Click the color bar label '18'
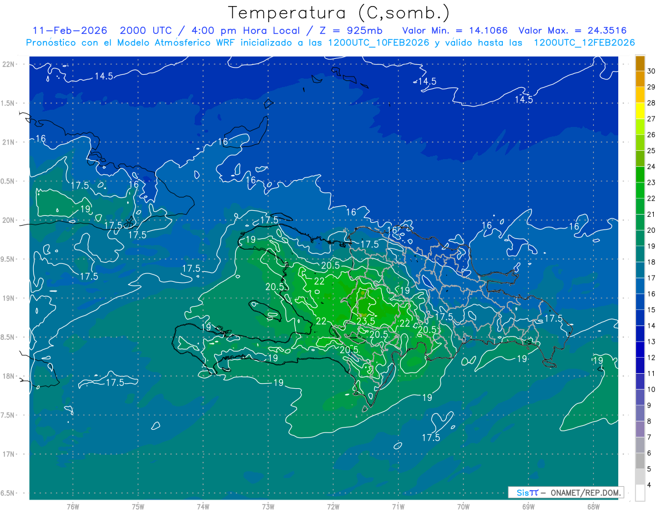Viewport: 666px width, 514px height. (652, 262)
